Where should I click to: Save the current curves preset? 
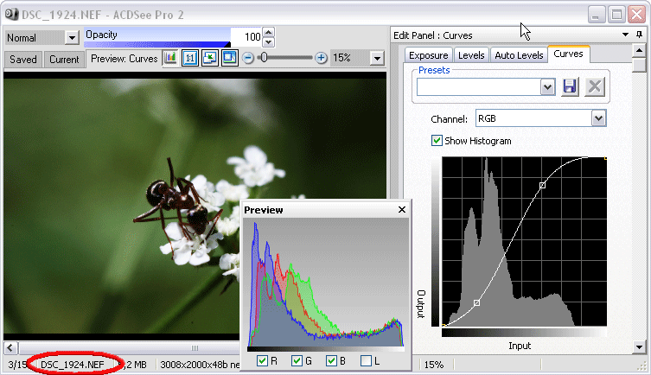[x=570, y=86]
